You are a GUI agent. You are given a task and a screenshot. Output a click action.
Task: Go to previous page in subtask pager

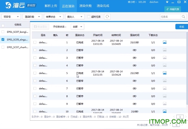tap(174, 116)
